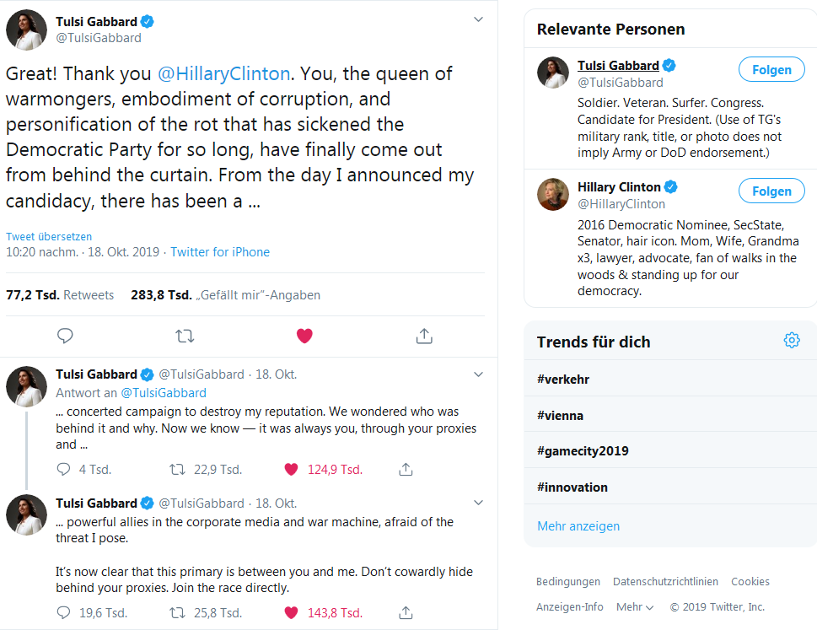Select the #vienna trend
This screenshot has height=630, width=817.
pos(561,415)
